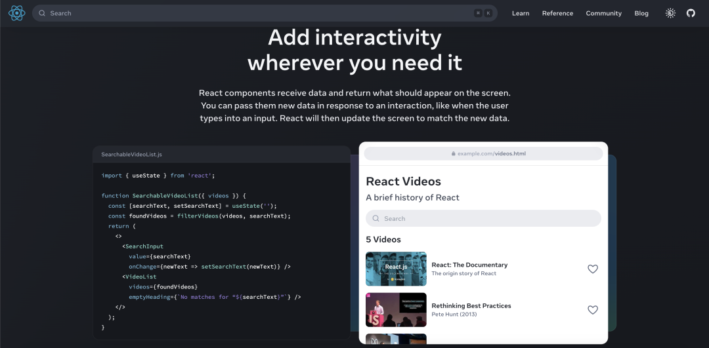The width and height of the screenshot is (709, 348).
Task: Click the import useState code line
Action: click(158, 175)
